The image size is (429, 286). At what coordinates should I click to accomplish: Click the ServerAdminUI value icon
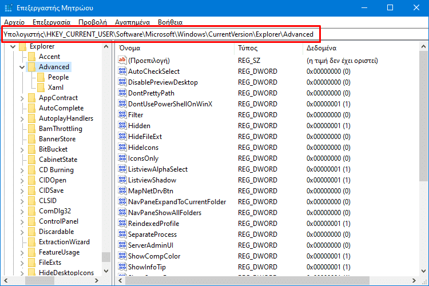[x=122, y=245]
